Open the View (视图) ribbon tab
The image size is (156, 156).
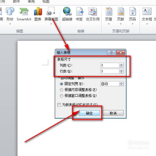click(46, 1)
